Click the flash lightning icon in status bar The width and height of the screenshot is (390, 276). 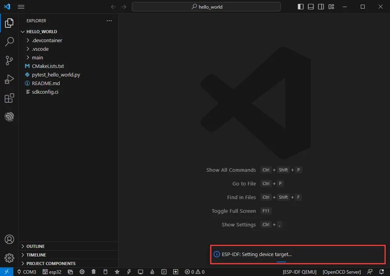pyautogui.click(x=129, y=272)
